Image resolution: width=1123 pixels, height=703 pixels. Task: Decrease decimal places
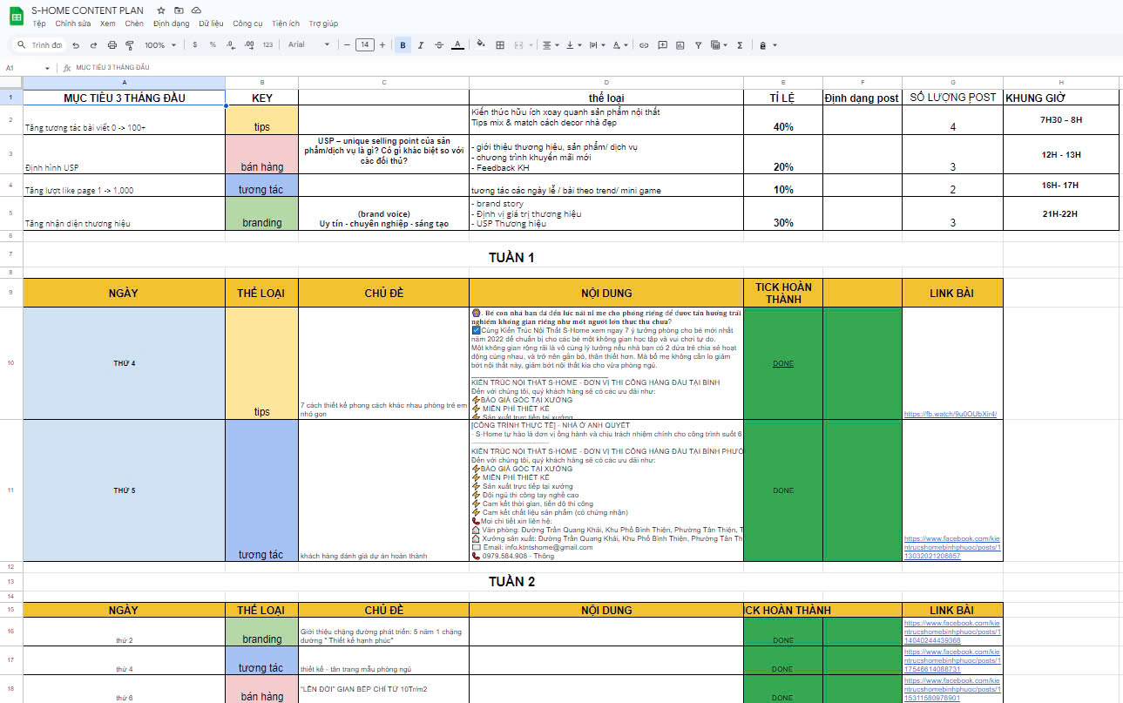229,44
